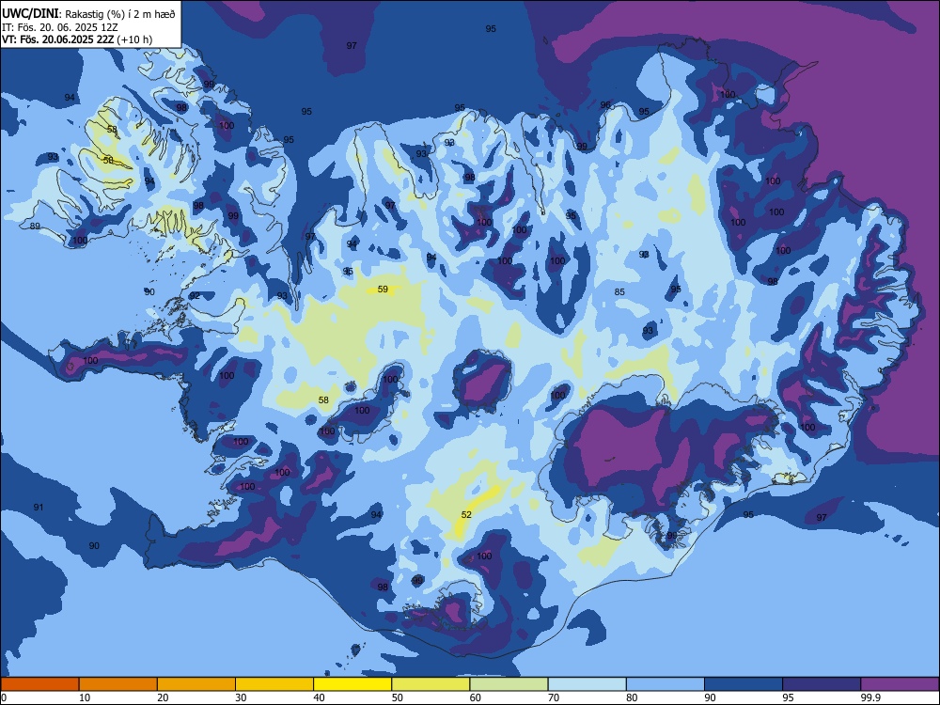Select the orange 10–20 legend color block
The width and height of the screenshot is (940, 705).
(118, 684)
